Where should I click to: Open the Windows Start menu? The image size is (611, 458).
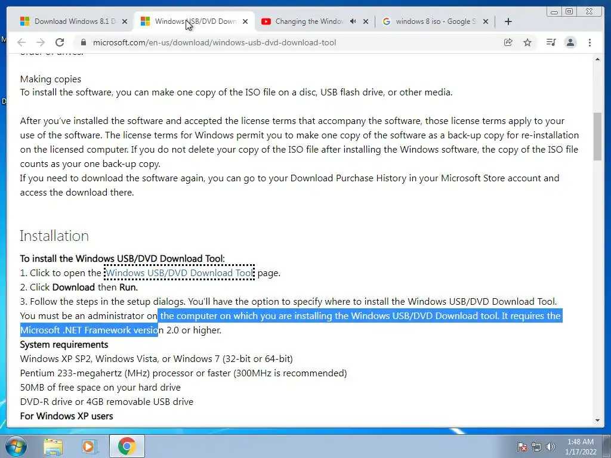tap(16, 446)
